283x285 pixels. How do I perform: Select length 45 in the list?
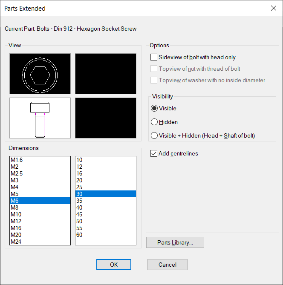[x=106, y=214]
